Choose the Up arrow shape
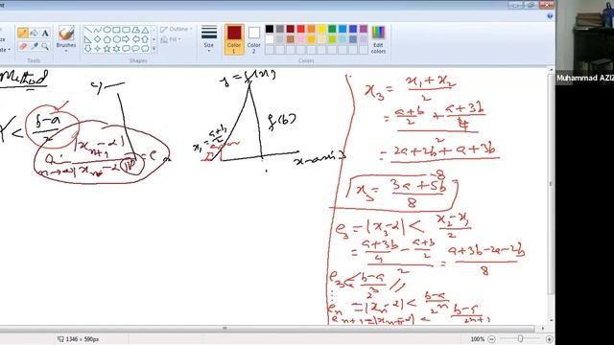 (145, 39)
